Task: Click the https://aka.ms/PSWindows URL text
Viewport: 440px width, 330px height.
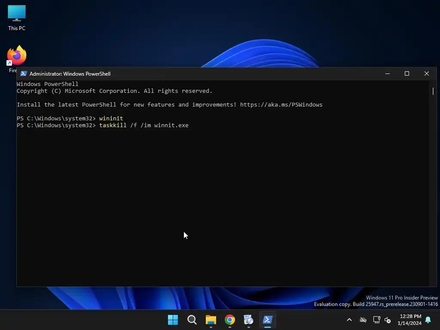Action: pos(281,105)
